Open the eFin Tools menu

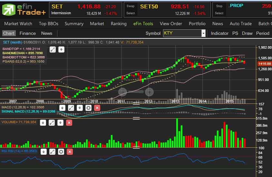click(x=143, y=24)
